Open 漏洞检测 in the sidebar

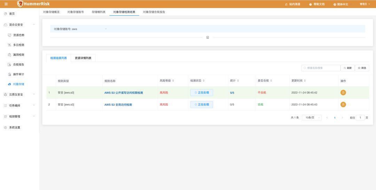[x=18, y=55]
